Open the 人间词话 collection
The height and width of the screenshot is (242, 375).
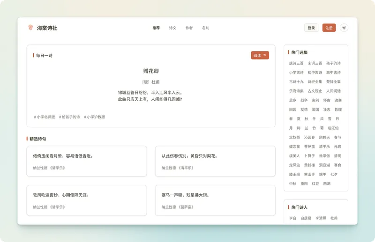click(333, 91)
